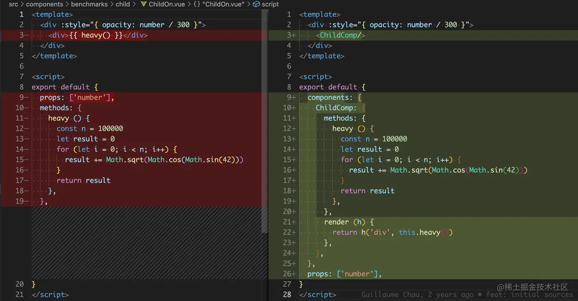Click the Vue logo icon in breadcrumb
This screenshot has height=301, width=578.
pyautogui.click(x=144, y=4)
